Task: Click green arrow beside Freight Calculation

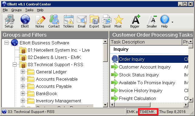Action: click(x=114, y=98)
